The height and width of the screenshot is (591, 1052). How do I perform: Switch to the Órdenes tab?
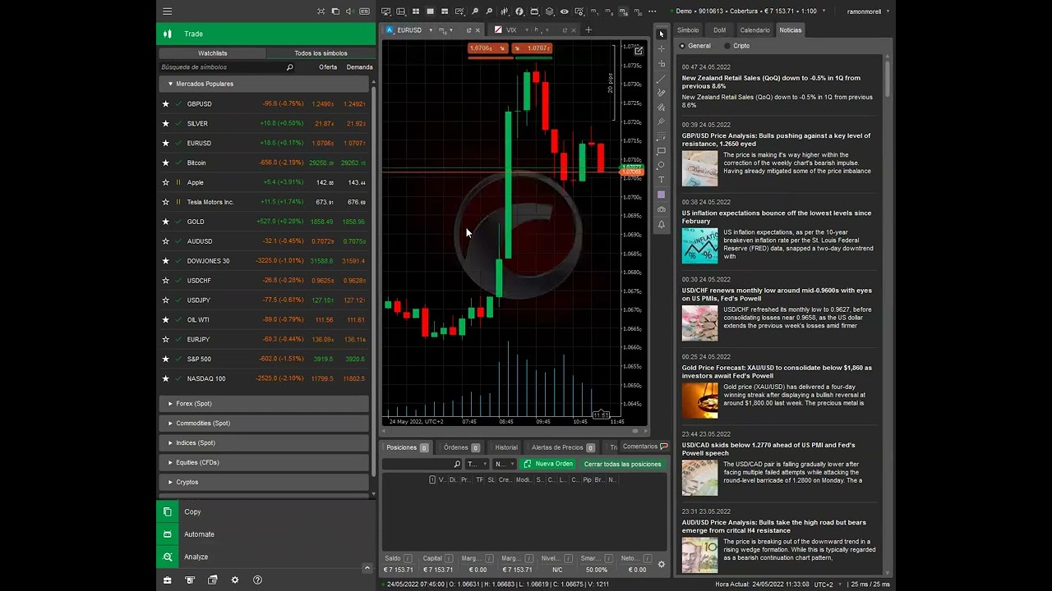coord(460,447)
